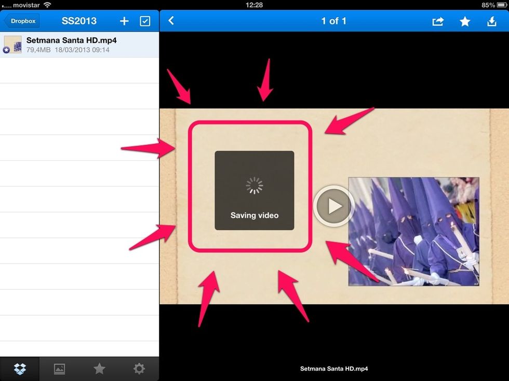Open the Dropbox files tab in the bottom bar
This screenshot has height=381, width=509.
coord(20,369)
